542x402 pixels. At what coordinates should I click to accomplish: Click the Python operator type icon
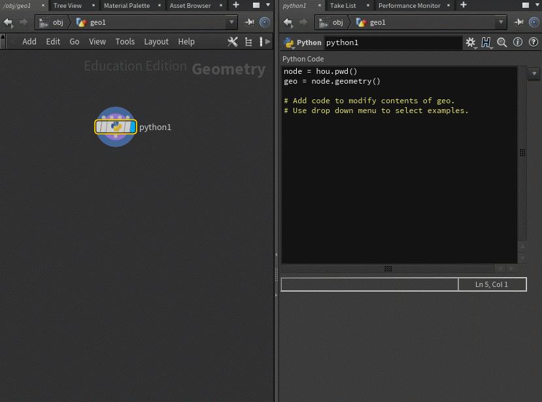(x=288, y=42)
